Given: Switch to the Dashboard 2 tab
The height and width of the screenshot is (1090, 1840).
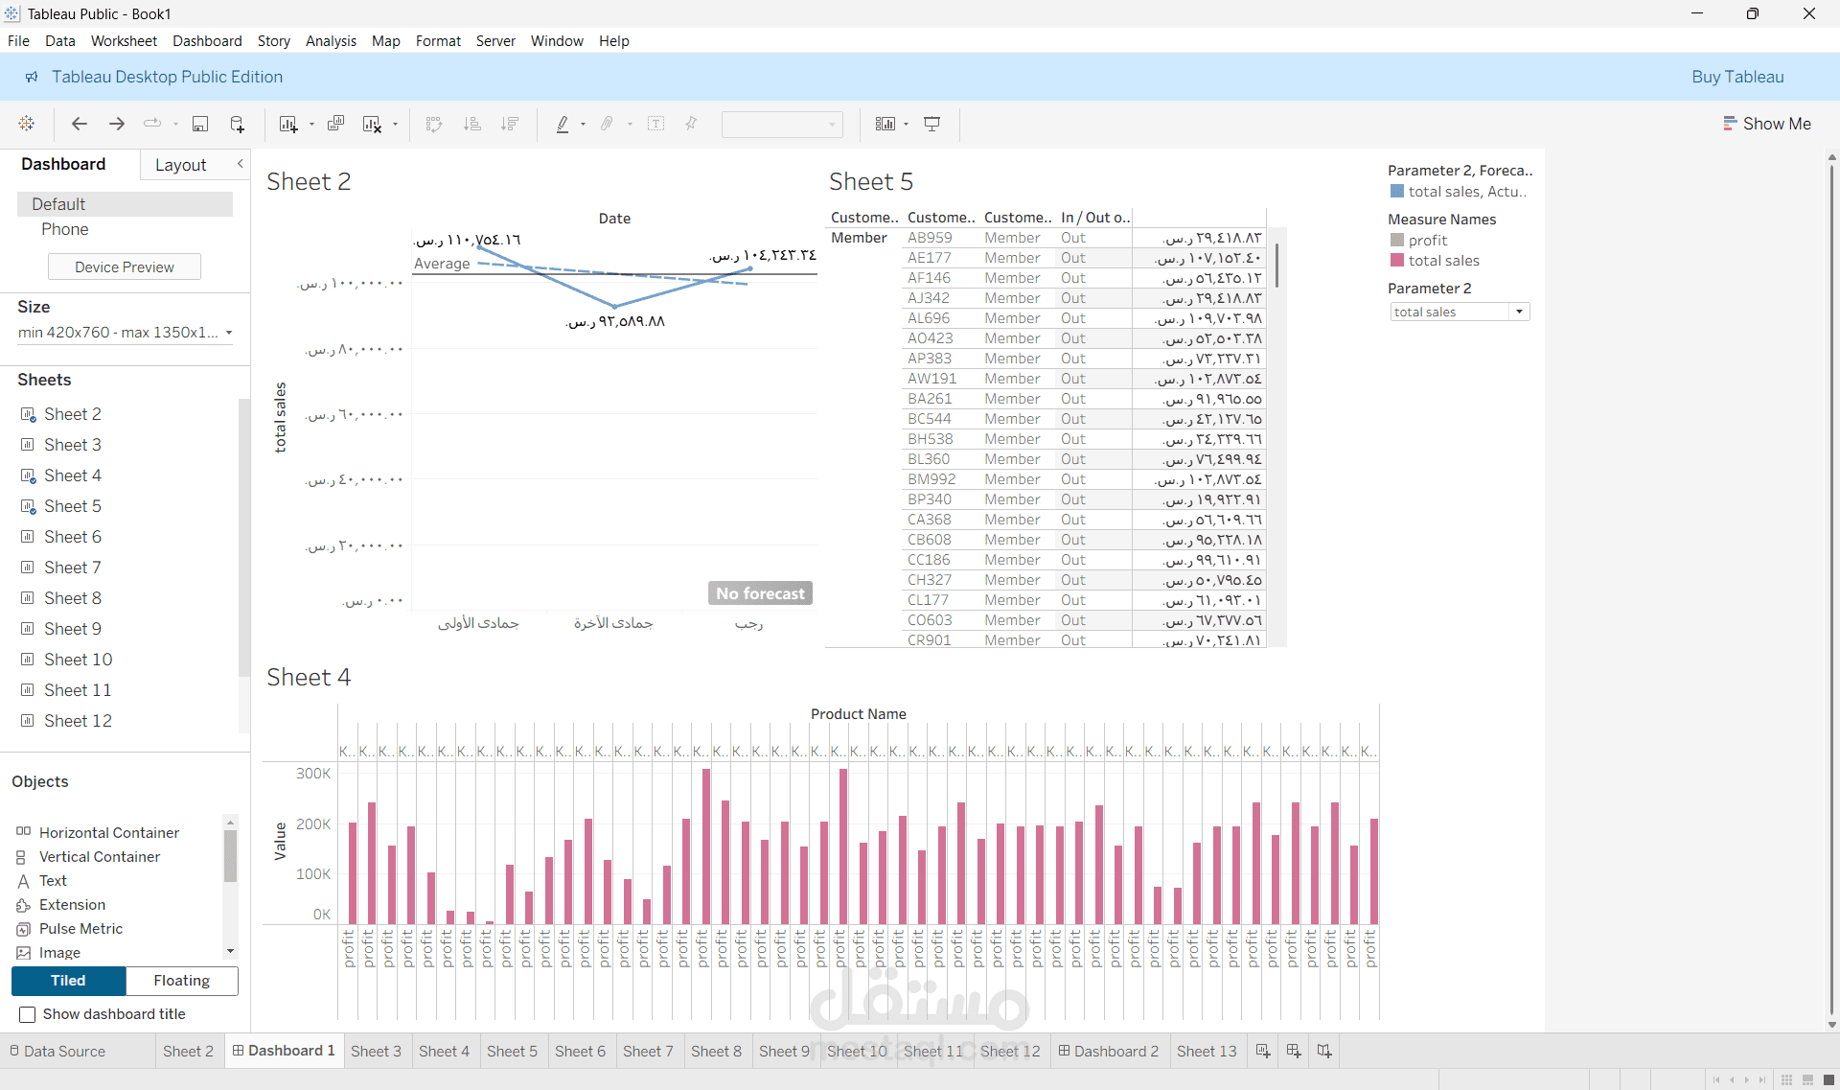Looking at the screenshot, I should tap(1109, 1051).
